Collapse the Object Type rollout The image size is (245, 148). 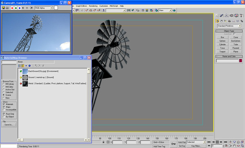click(x=229, y=31)
